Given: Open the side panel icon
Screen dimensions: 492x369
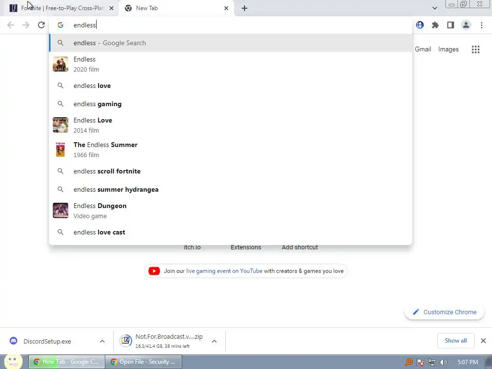Looking at the screenshot, I should pos(451,25).
